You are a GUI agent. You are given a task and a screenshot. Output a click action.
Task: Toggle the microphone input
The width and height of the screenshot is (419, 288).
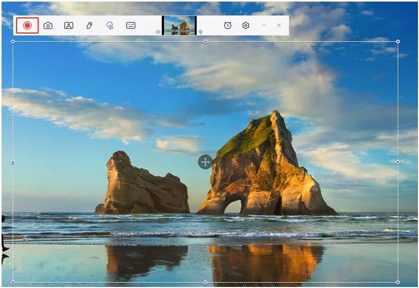(x=201, y=32)
